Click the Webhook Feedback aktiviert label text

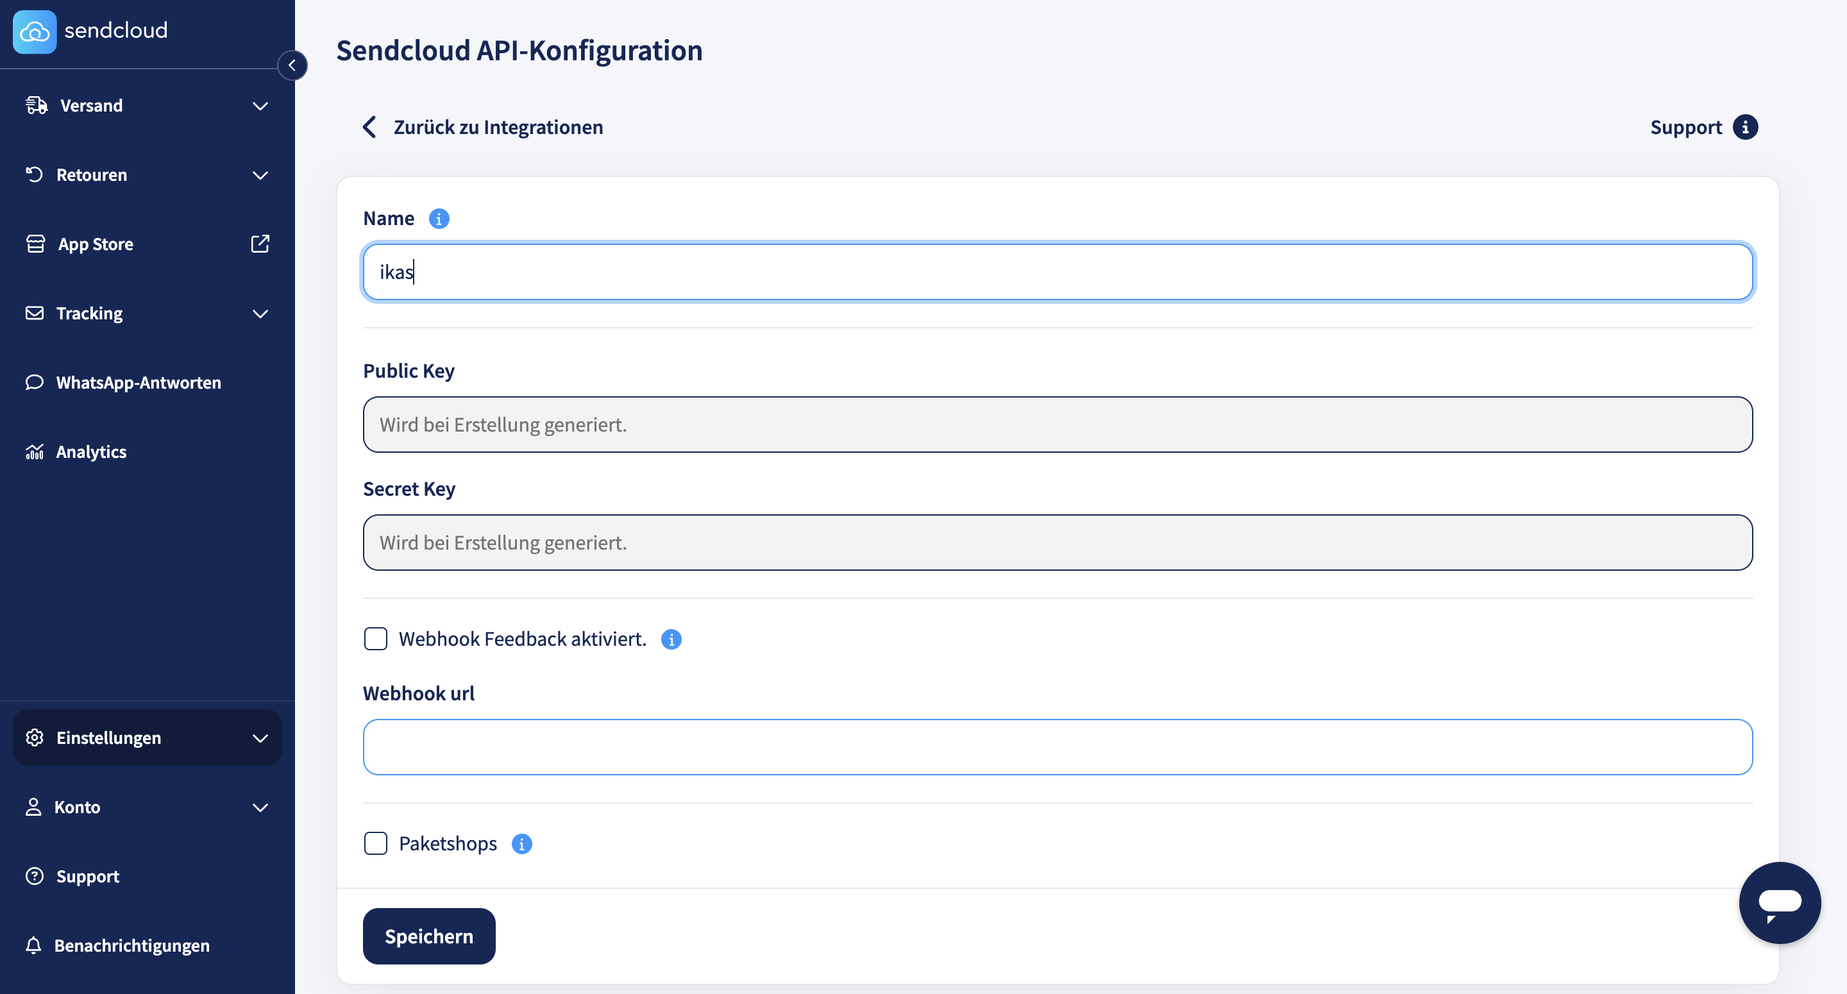pos(523,639)
